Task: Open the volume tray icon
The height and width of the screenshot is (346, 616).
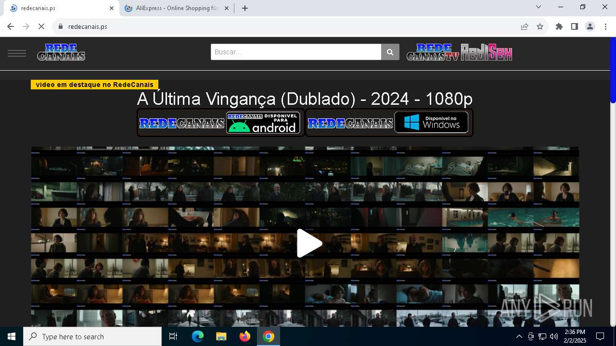Action: pos(554,336)
